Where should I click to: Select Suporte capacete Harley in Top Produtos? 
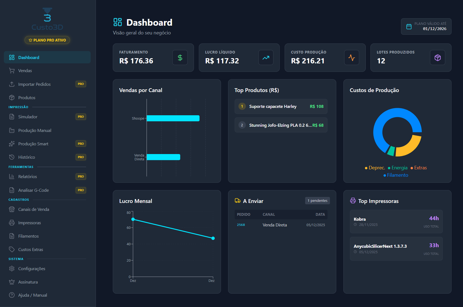point(273,107)
